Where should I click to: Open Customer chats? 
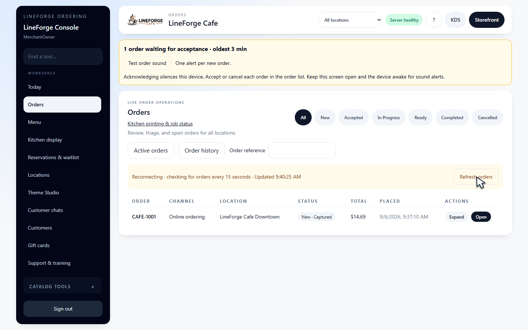[62, 210]
